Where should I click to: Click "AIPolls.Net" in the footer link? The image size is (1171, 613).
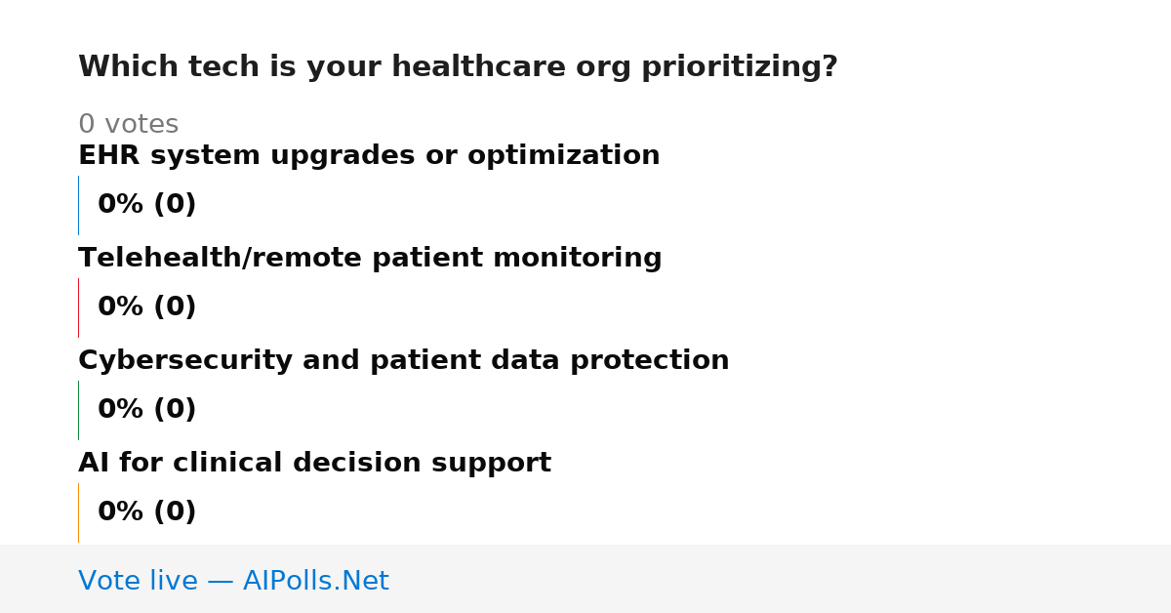(315, 581)
